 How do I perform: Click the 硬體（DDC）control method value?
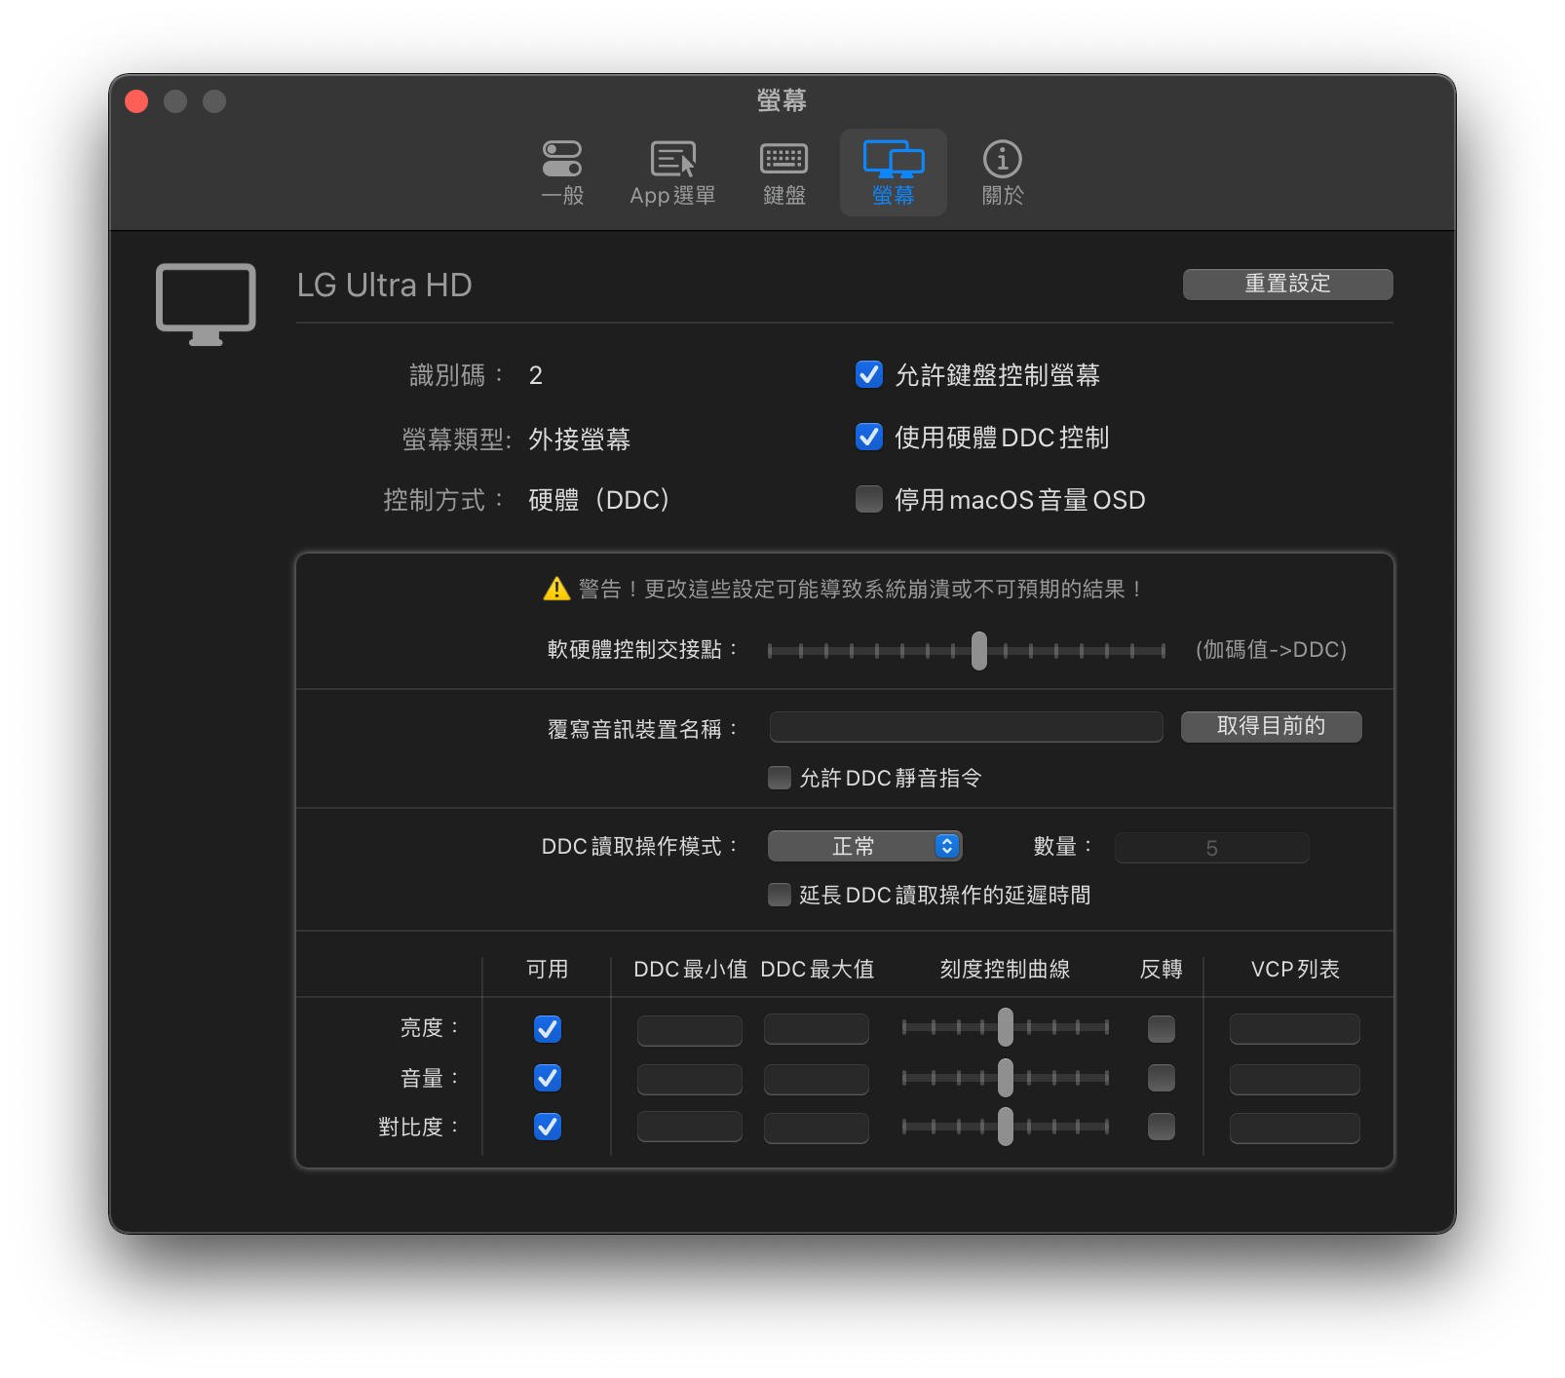[x=599, y=500]
